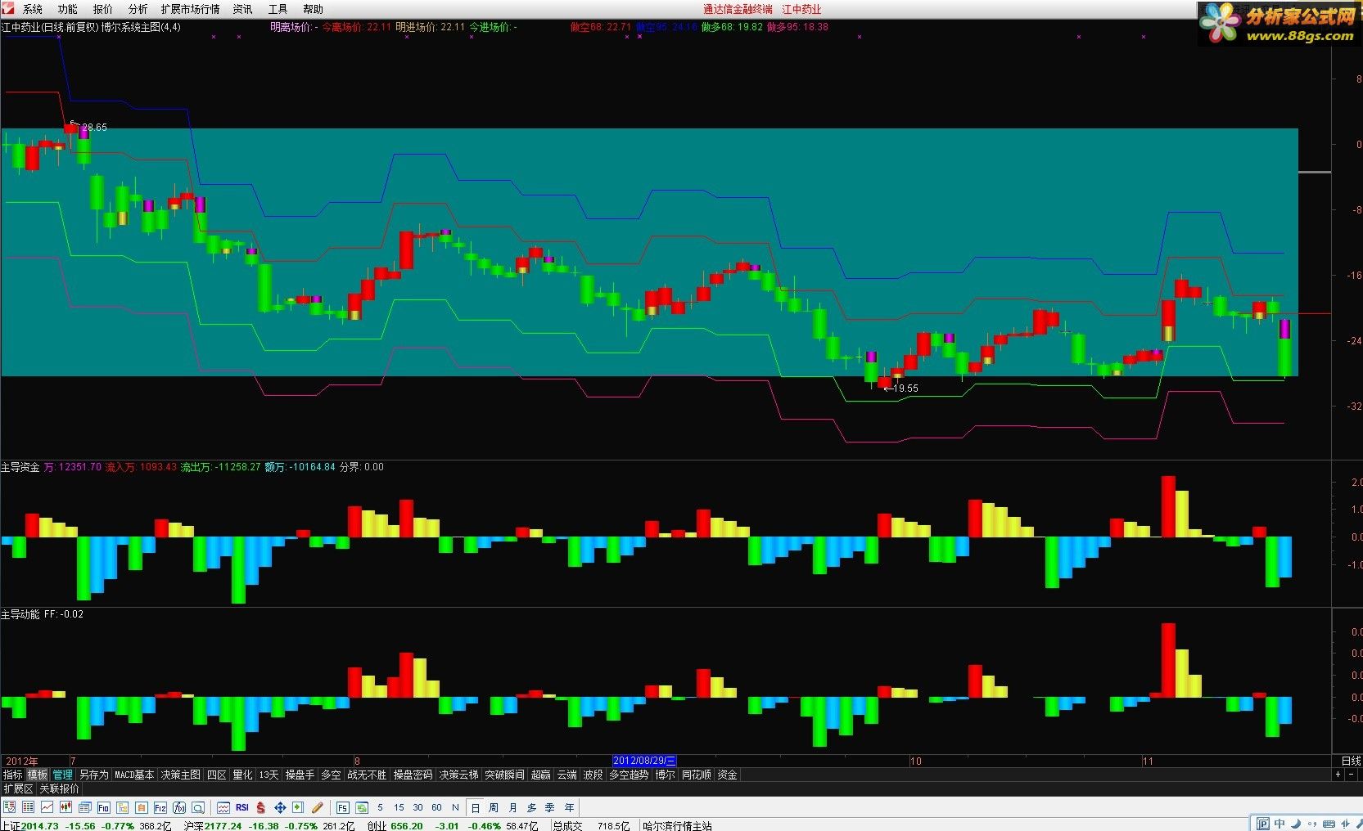Open the 系统 menu
Screen dimensions: 1363x831
(x=33, y=9)
